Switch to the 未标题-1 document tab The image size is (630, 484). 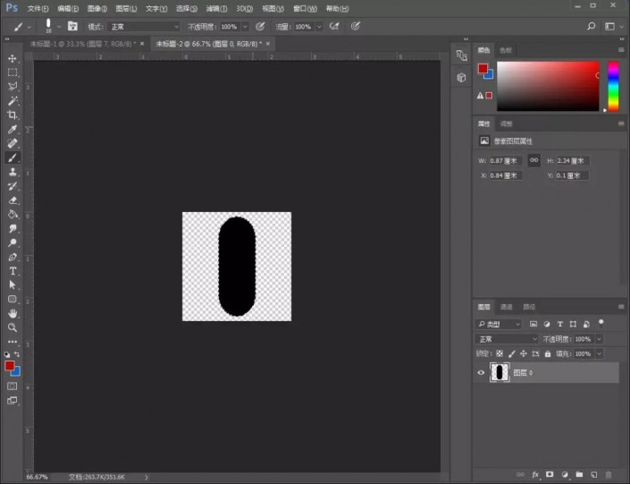[83, 44]
